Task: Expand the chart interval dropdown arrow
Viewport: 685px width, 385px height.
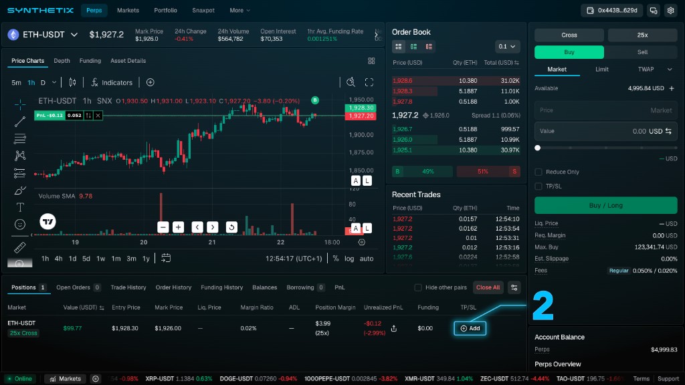Action: (x=54, y=82)
